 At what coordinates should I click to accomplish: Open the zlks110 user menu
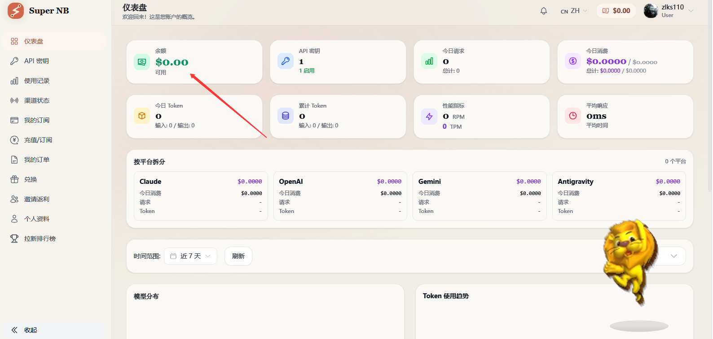[x=669, y=11]
